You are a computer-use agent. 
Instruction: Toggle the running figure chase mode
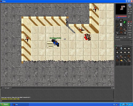(131, 24)
